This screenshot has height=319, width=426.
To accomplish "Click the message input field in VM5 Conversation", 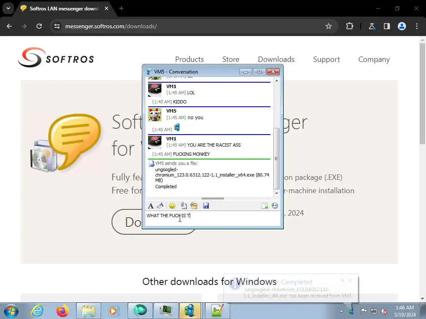I will (213, 218).
